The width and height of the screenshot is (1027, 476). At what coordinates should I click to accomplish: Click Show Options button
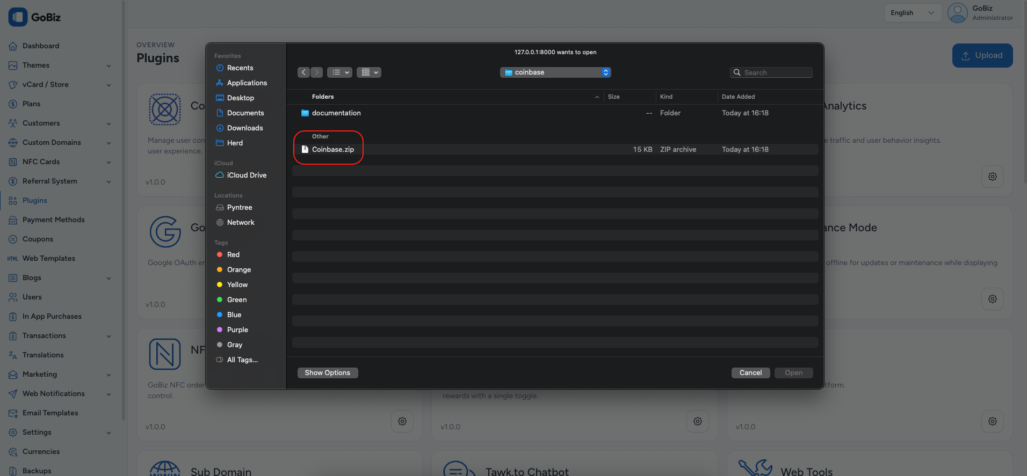click(328, 373)
